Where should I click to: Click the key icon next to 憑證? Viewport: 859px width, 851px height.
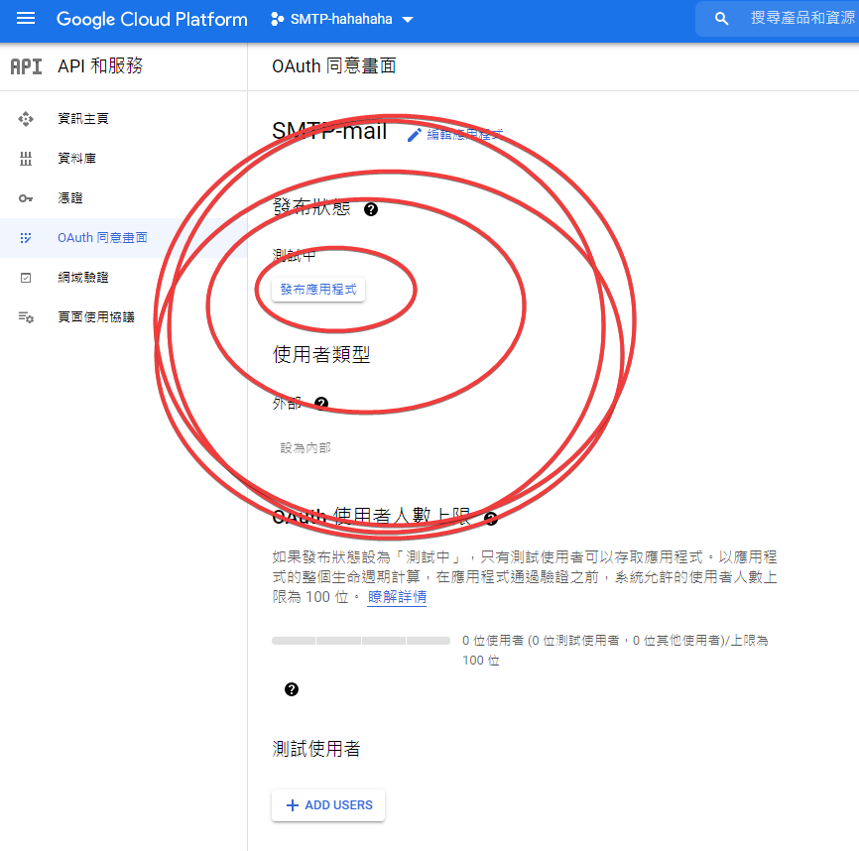[26, 198]
